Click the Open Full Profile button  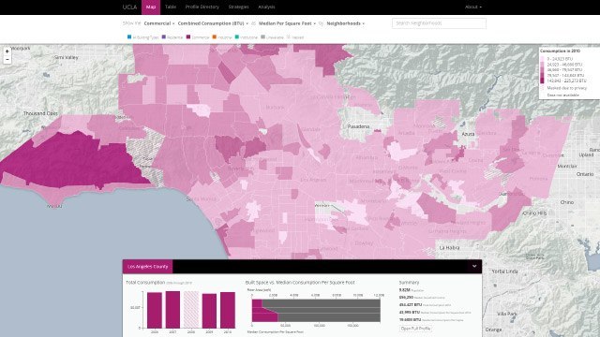click(x=415, y=329)
